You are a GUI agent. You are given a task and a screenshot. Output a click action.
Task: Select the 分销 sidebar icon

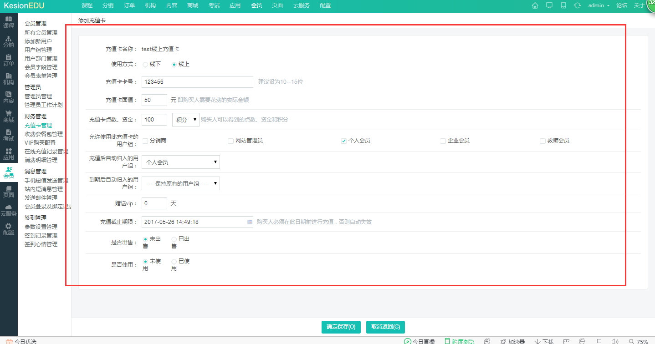tap(8, 41)
